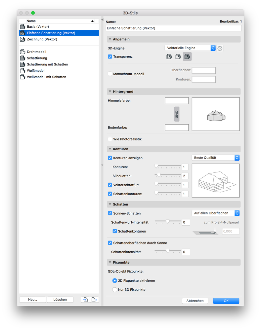Click the Löschen button

pos(60,300)
